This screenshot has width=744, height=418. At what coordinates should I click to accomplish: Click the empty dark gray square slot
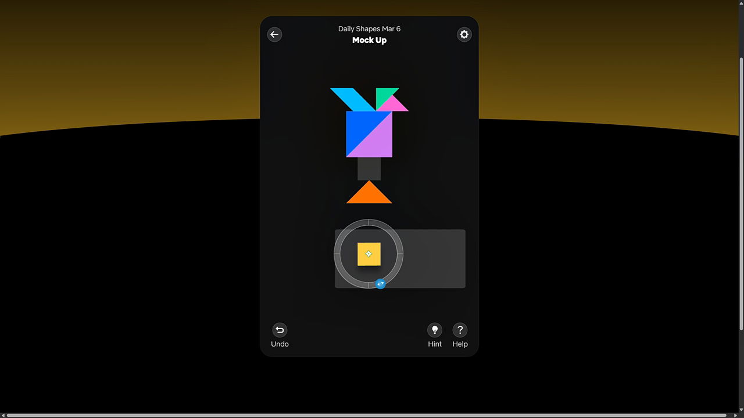[369, 168]
